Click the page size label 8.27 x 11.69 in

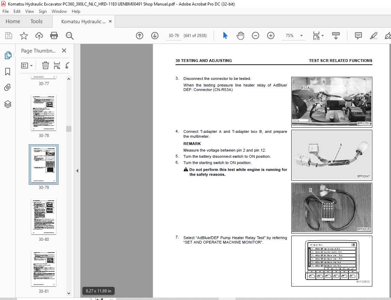pos(98,291)
